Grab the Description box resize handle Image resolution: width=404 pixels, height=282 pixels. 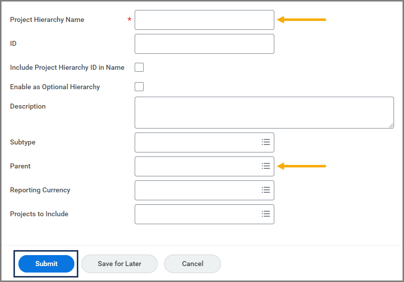point(391,126)
